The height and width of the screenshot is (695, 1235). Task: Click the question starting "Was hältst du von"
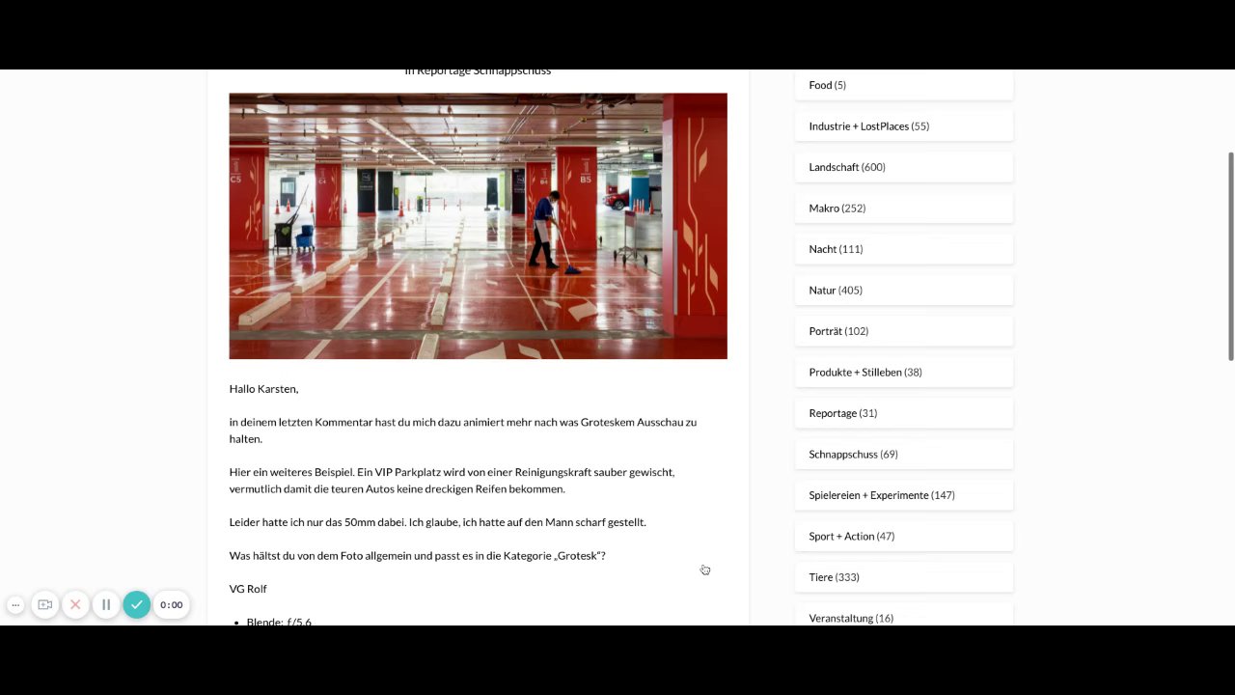pos(417,556)
